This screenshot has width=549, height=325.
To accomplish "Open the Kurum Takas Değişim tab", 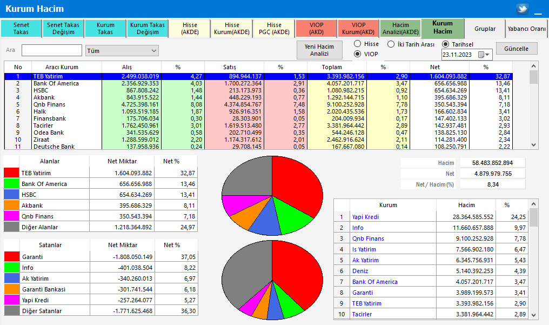I will pos(148,28).
